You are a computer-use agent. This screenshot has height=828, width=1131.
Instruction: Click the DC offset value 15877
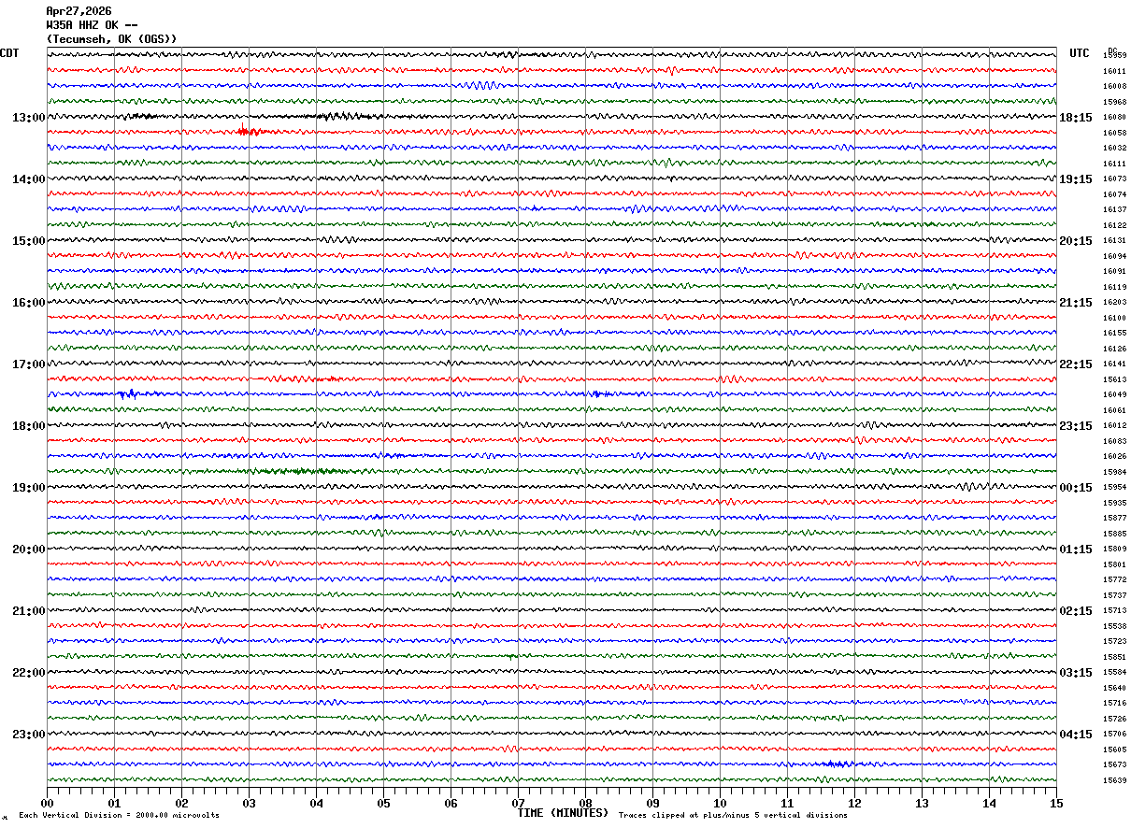1114,519
